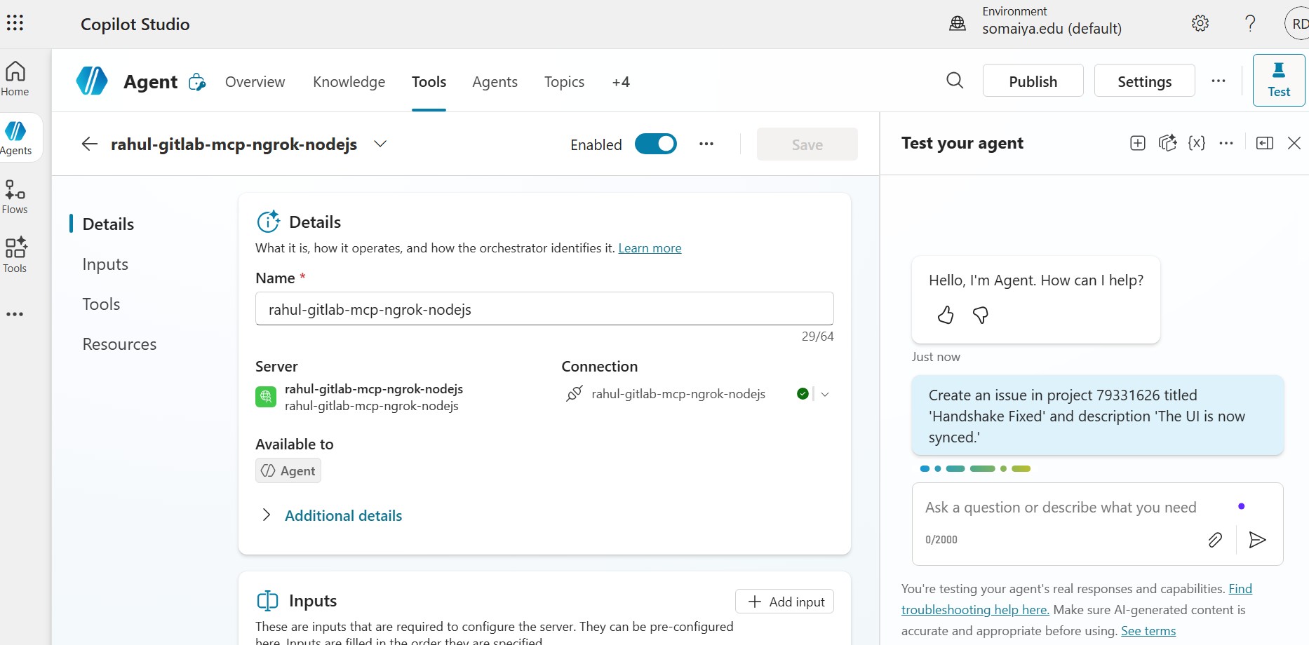Viewport: 1309px width, 645px height.
Task: Click the Agent chip under Available to
Action: tap(288, 471)
